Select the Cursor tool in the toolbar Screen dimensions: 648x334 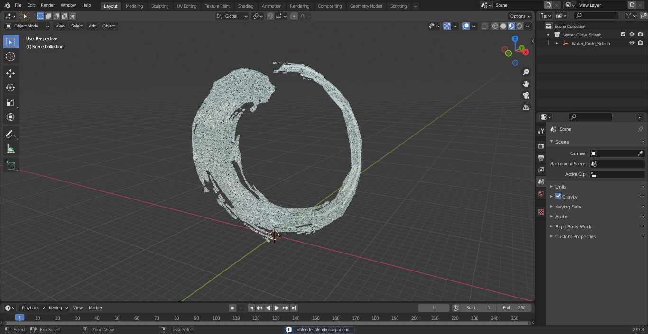click(10, 56)
